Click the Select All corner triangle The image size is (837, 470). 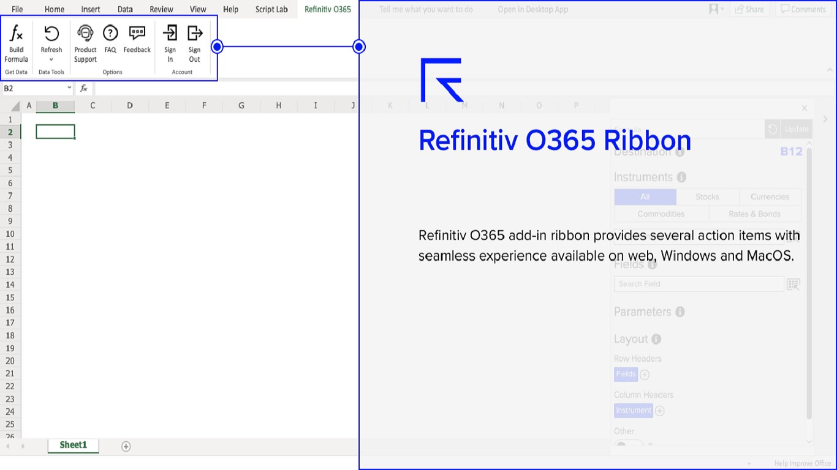click(15, 106)
